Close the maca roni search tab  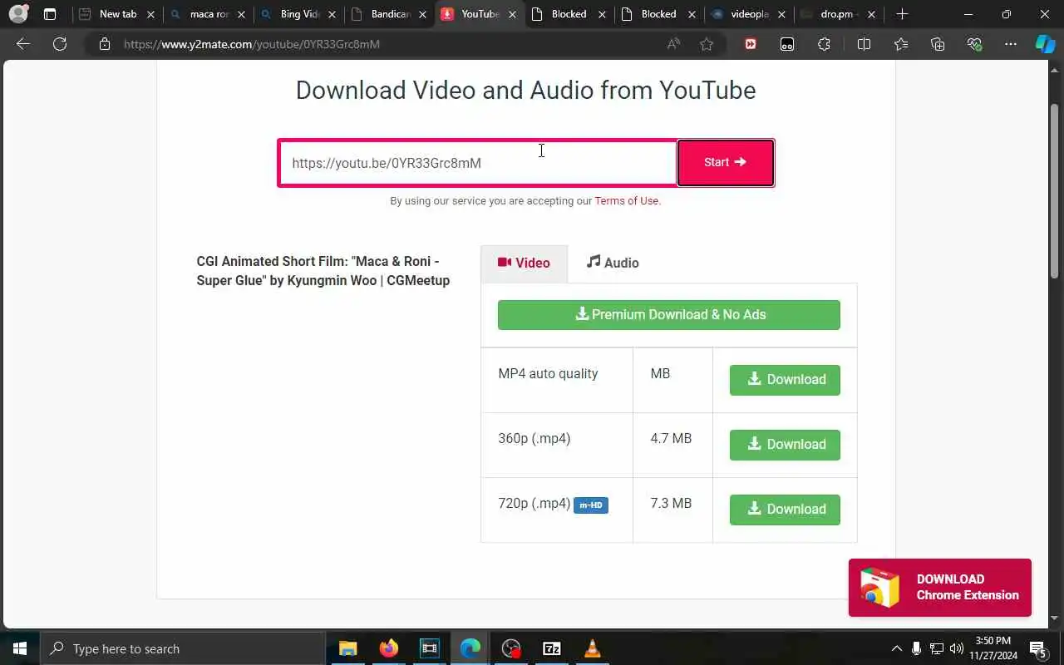tap(241, 14)
